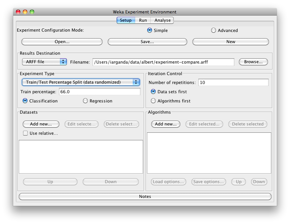290x224 pixels.
Task: Click the Open... button
Action: (62, 42)
